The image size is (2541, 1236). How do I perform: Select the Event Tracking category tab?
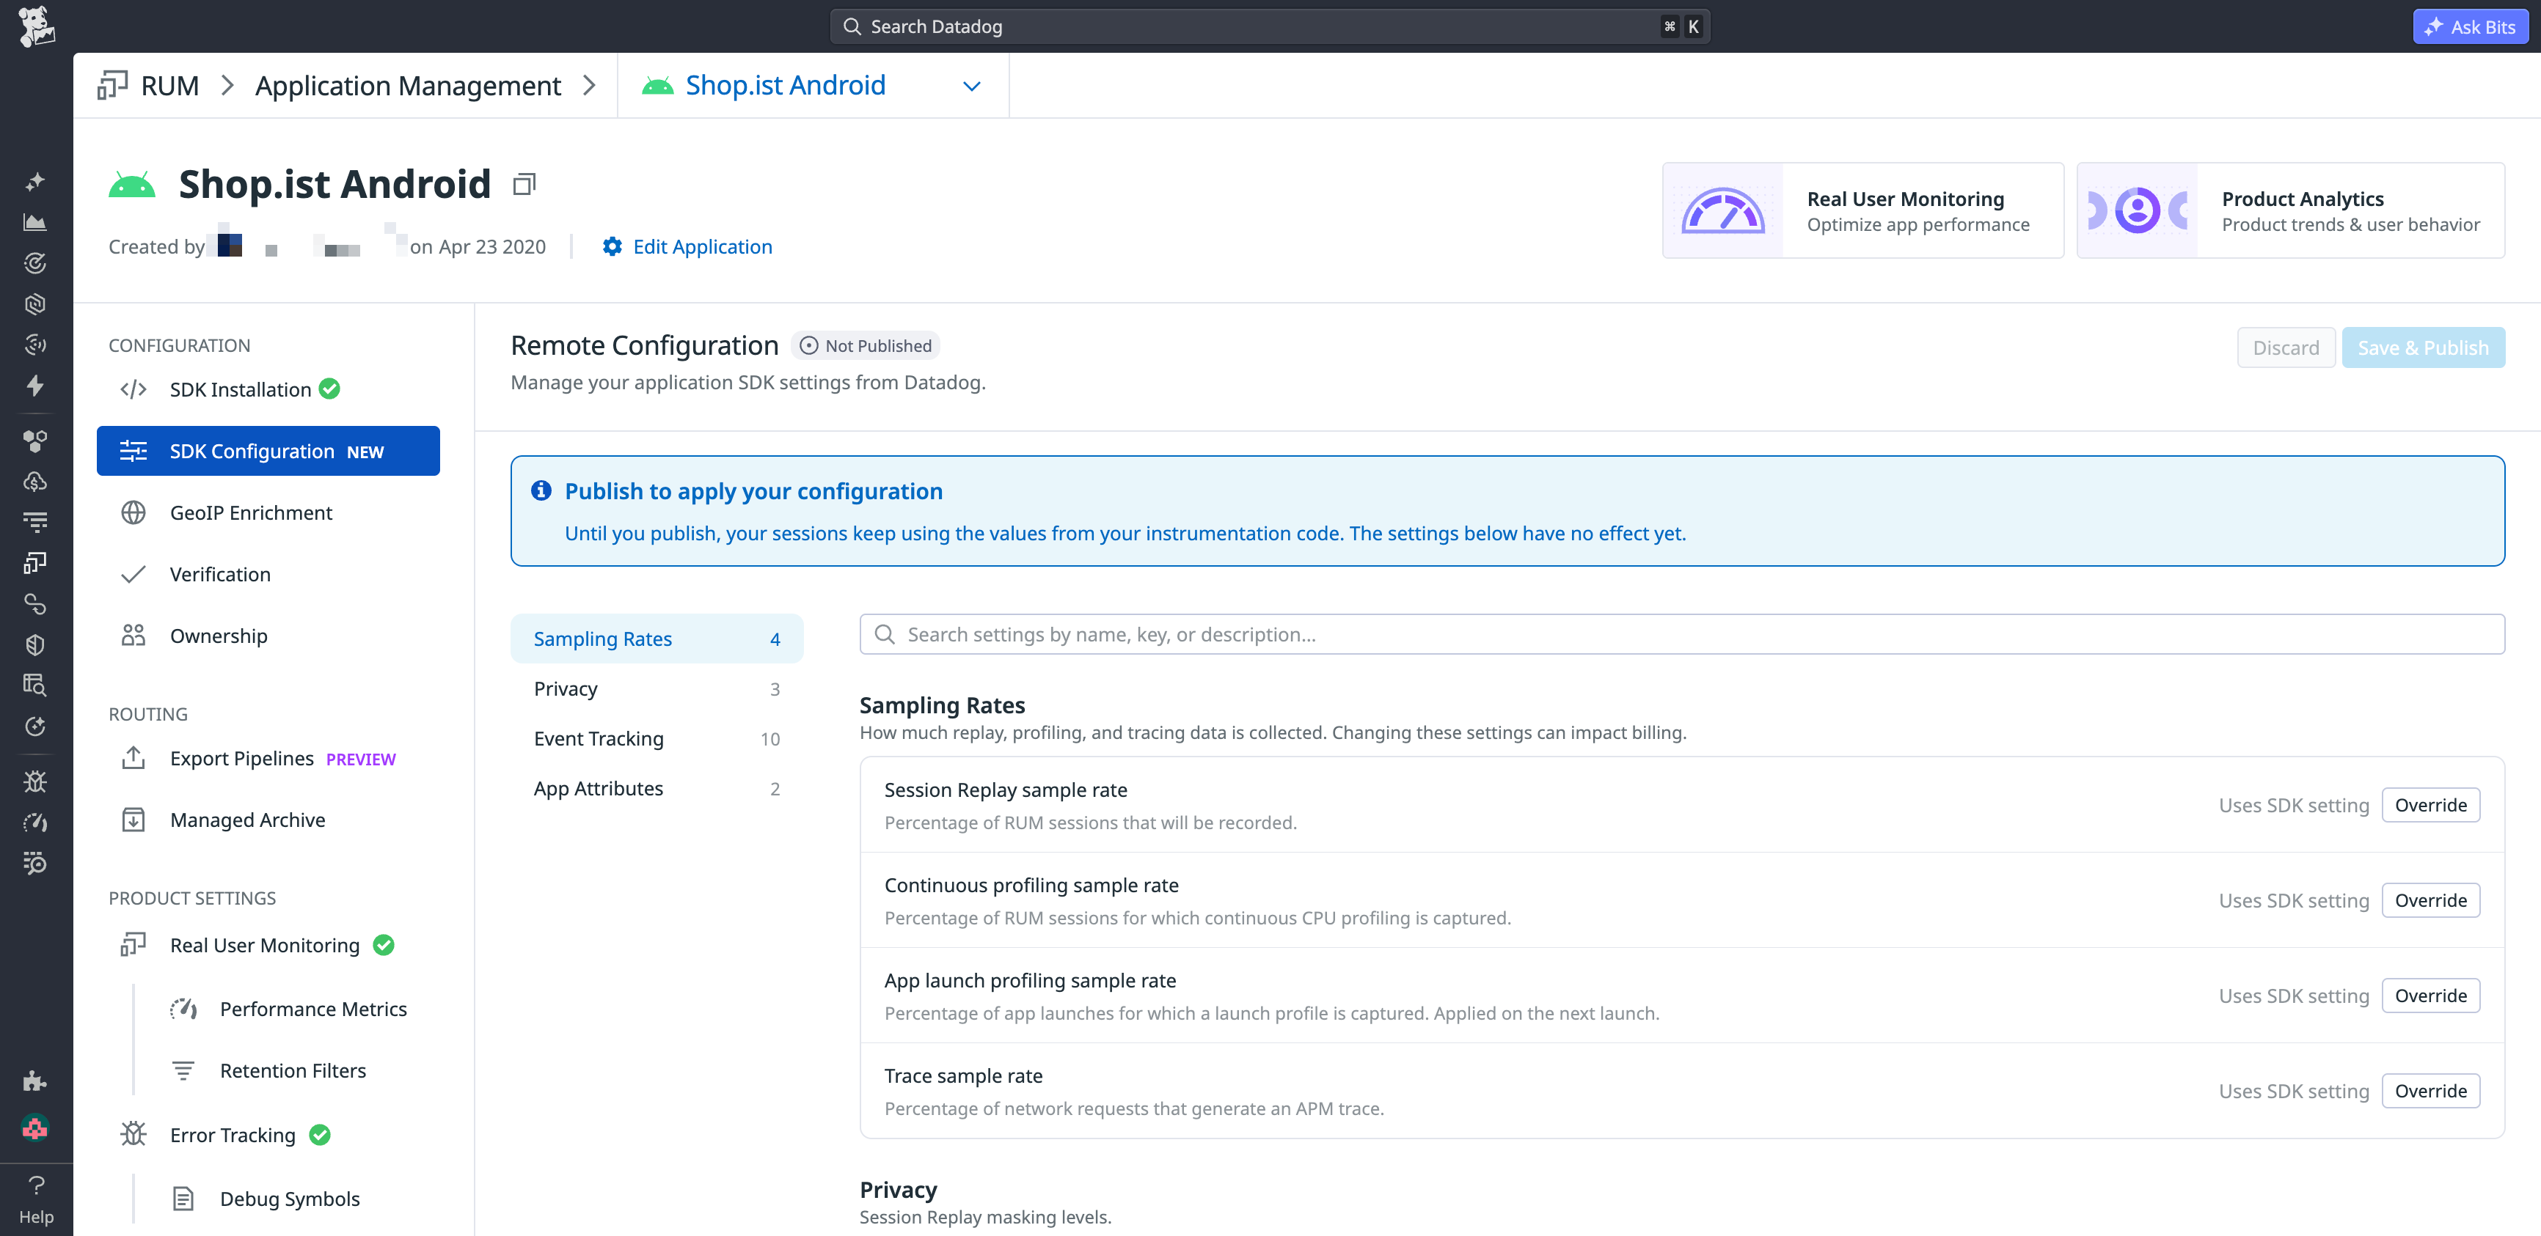click(x=657, y=738)
